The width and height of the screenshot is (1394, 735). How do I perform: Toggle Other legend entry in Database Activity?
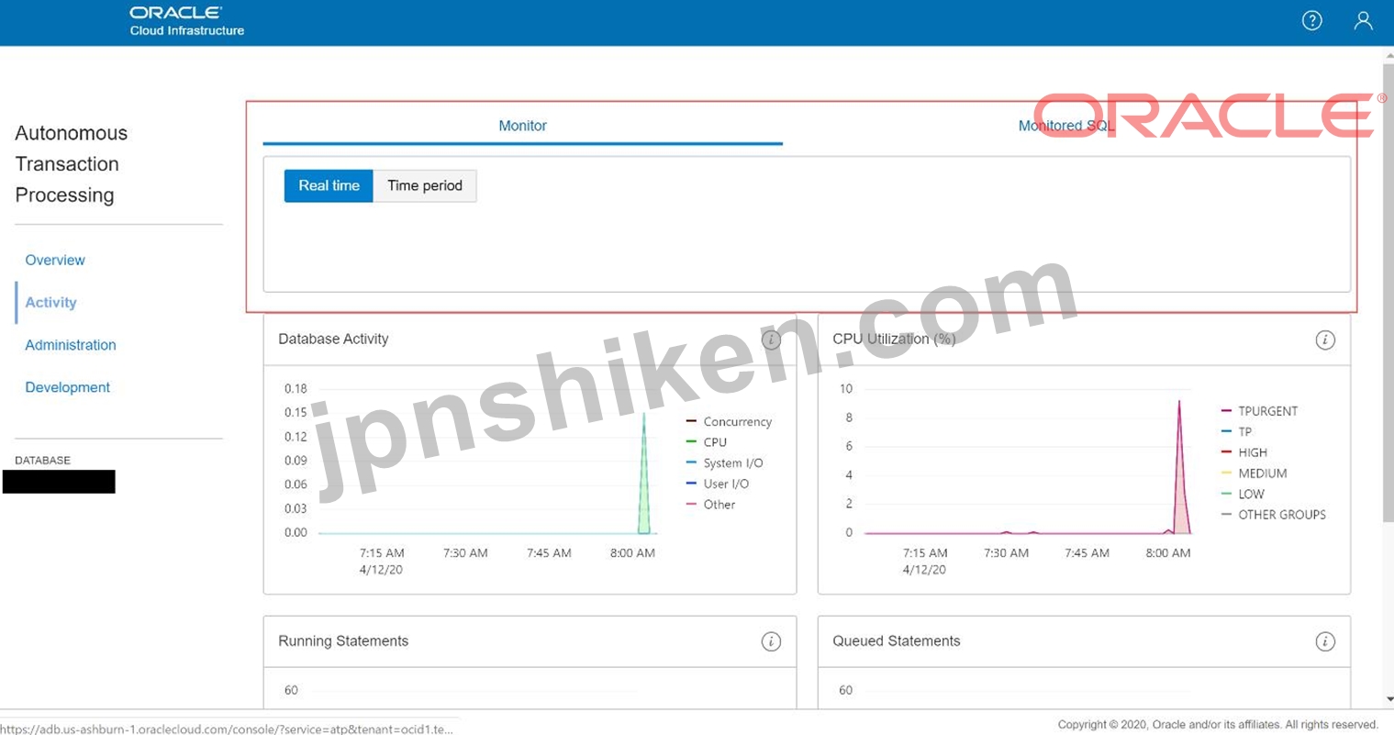711,505
